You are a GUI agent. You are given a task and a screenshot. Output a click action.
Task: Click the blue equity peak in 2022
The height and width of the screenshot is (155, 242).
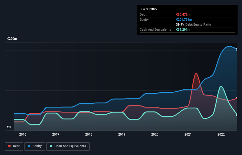click(x=229, y=46)
